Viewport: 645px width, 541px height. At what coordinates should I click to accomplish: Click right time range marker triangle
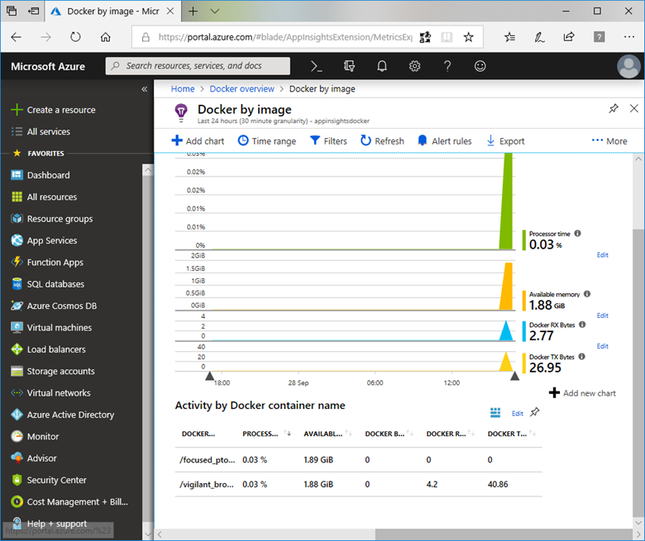point(515,376)
